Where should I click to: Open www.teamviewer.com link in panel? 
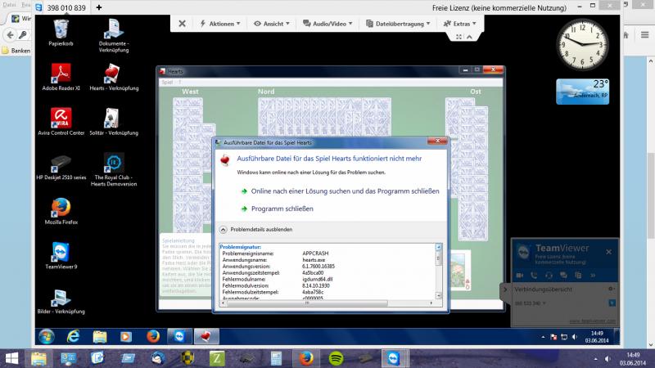coord(592,321)
